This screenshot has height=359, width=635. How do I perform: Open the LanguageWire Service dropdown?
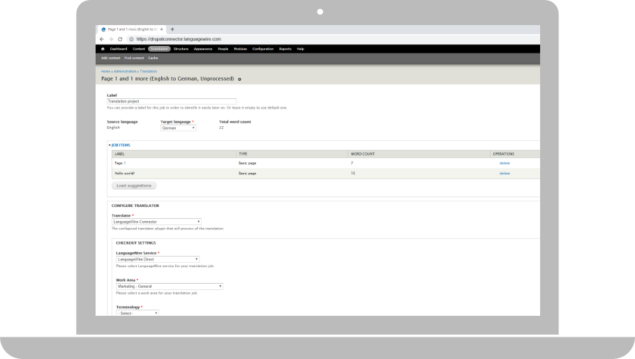point(157,259)
